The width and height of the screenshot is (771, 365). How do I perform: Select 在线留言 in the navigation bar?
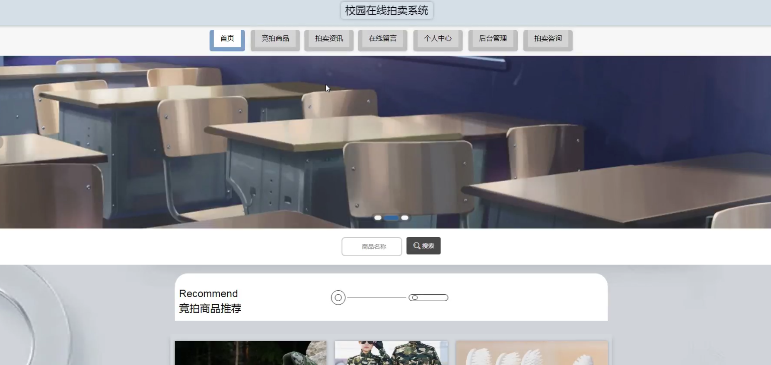(x=382, y=40)
